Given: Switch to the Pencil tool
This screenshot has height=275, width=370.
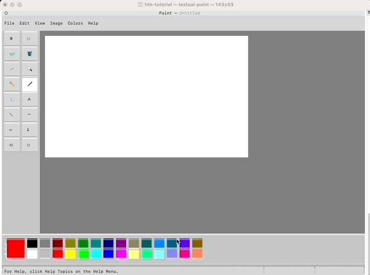Looking at the screenshot, I should coord(12,84).
